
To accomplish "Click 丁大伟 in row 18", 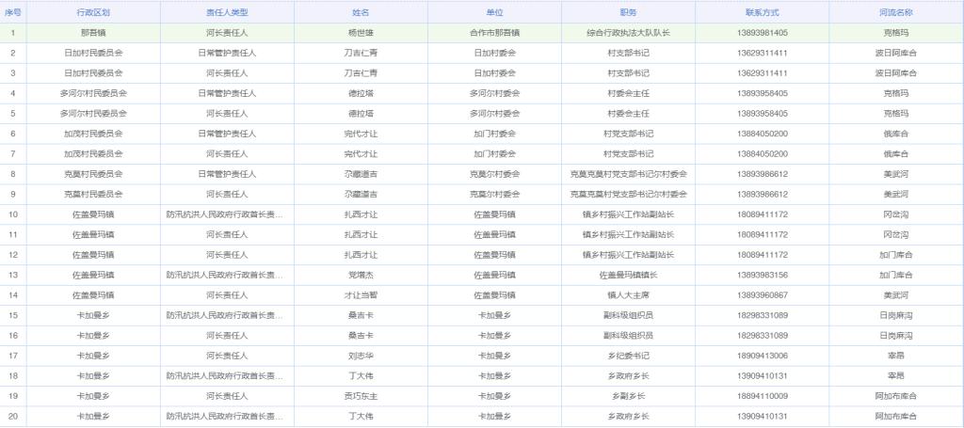I will click(x=361, y=376).
